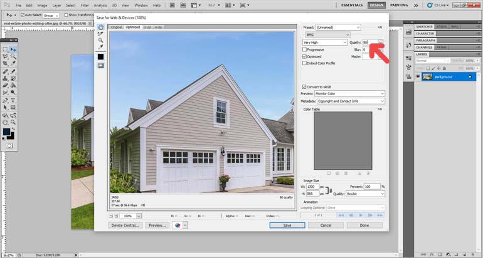Toggle Auto-Select checkbox in options bar
Image resolution: width=483 pixels, height=258 pixels.
[23, 15]
